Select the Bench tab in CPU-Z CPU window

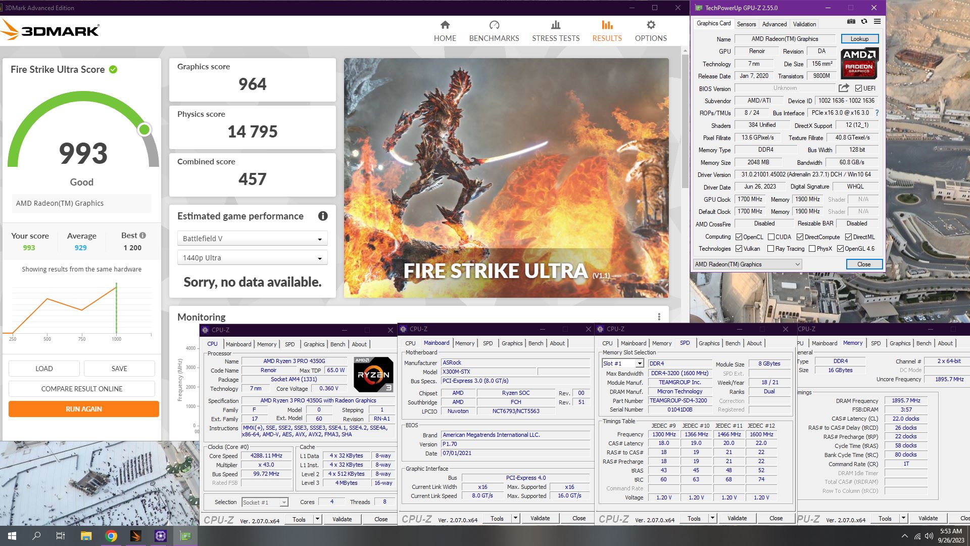337,344
